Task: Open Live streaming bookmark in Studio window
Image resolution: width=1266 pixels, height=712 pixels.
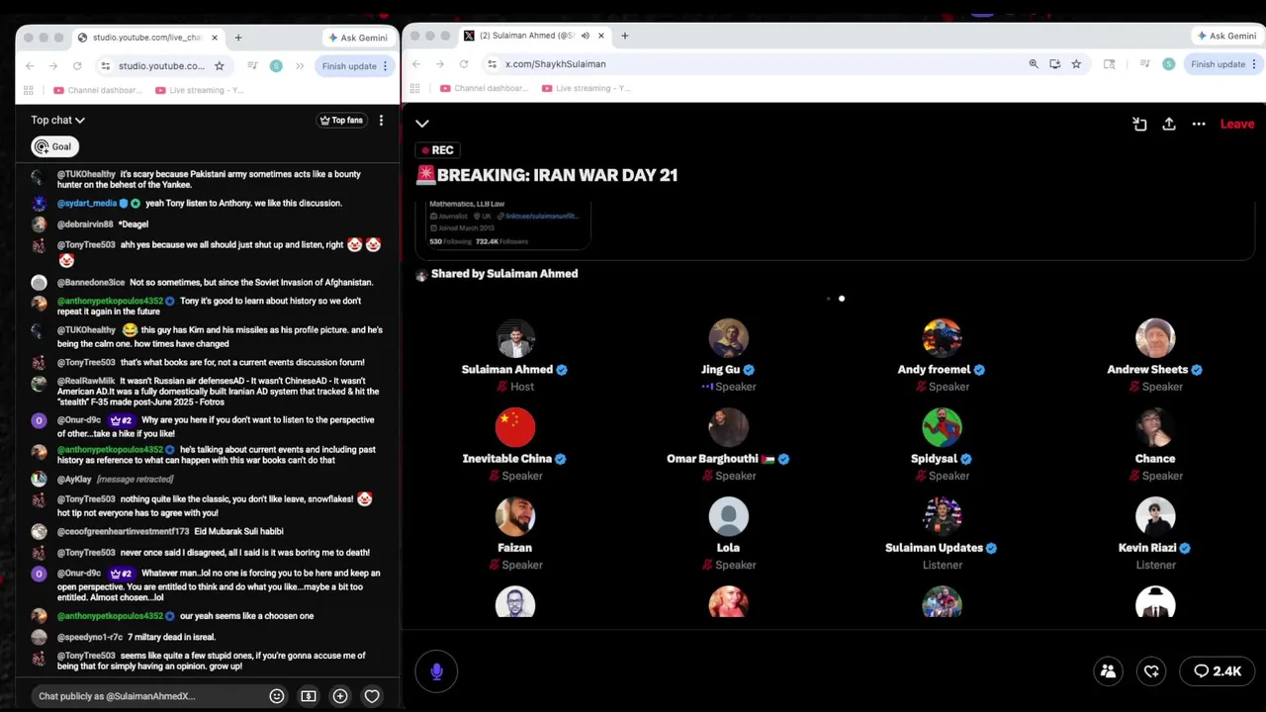Action: click(x=200, y=90)
